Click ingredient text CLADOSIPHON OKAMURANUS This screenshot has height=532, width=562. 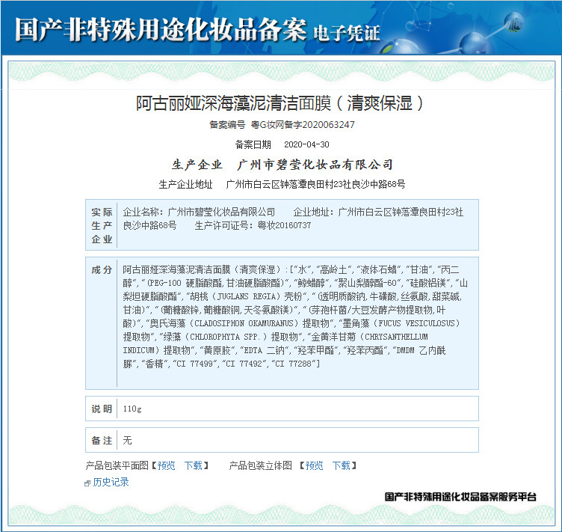coord(244,323)
